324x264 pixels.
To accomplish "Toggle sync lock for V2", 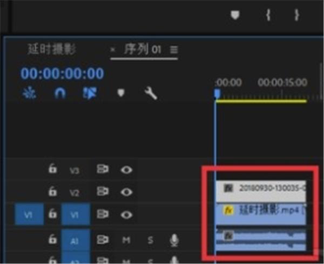I will 103,192.
